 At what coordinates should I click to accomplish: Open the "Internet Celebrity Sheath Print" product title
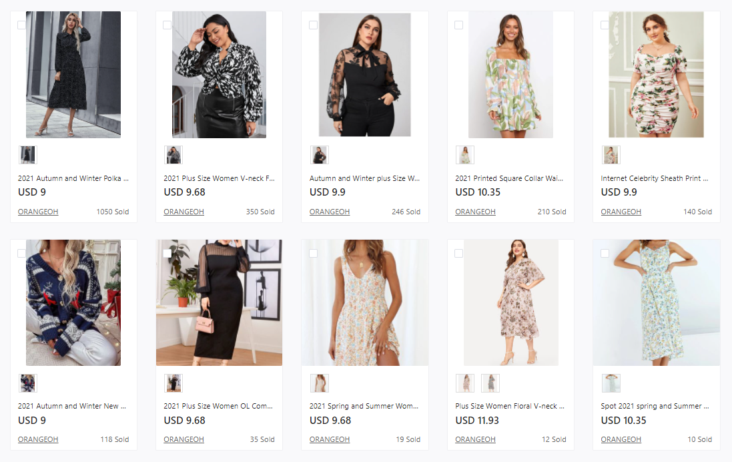point(655,178)
